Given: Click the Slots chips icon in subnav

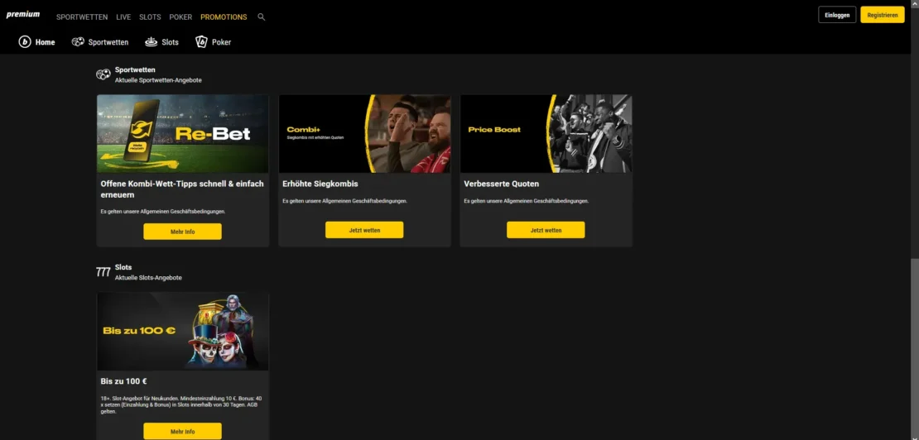Looking at the screenshot, I should coord(152,42).
